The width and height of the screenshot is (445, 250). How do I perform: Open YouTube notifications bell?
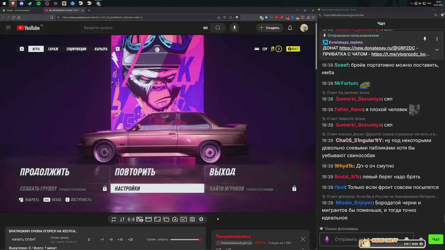tap(290, 28)
